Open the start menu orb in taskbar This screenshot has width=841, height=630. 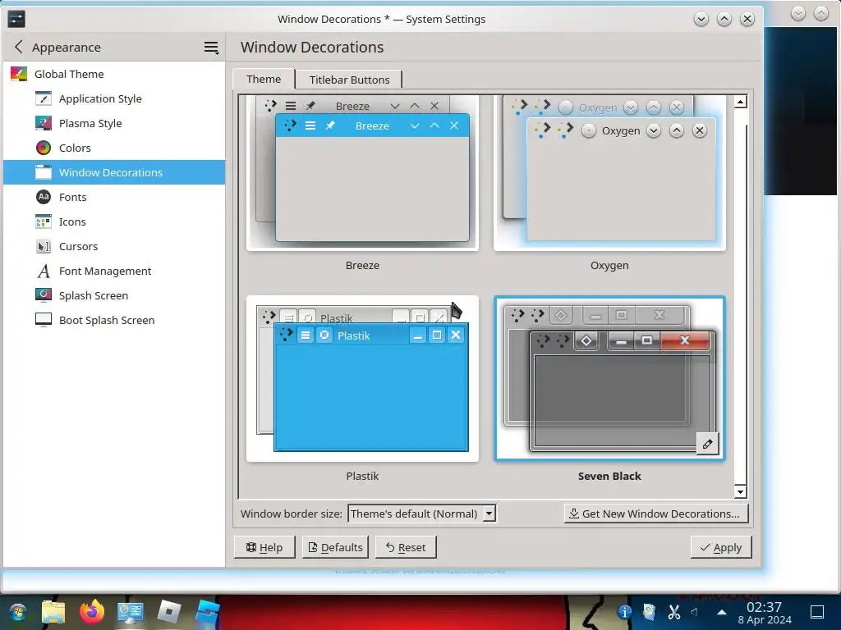[17, 612]
